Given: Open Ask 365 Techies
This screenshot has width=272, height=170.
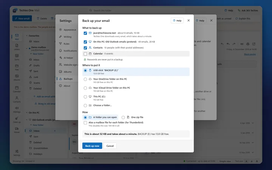Looking at the screenshot, I should click(x=248, y=11).
